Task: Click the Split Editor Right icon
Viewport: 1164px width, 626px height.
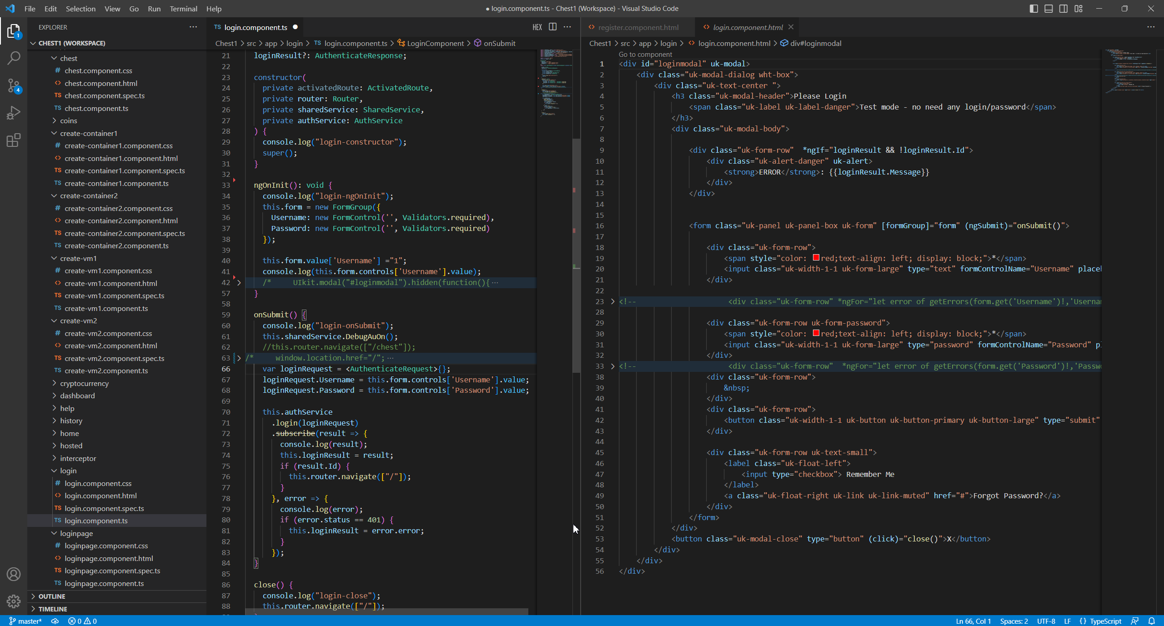Action: 552,27
